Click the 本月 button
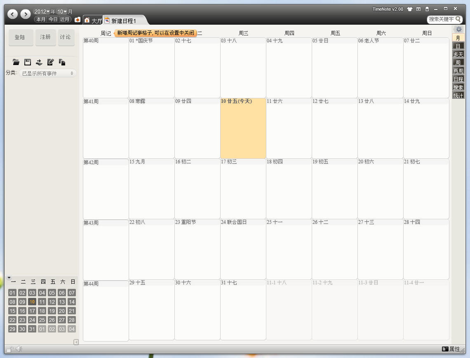Viewport: 470px width, 358px height. pos(41,19)
